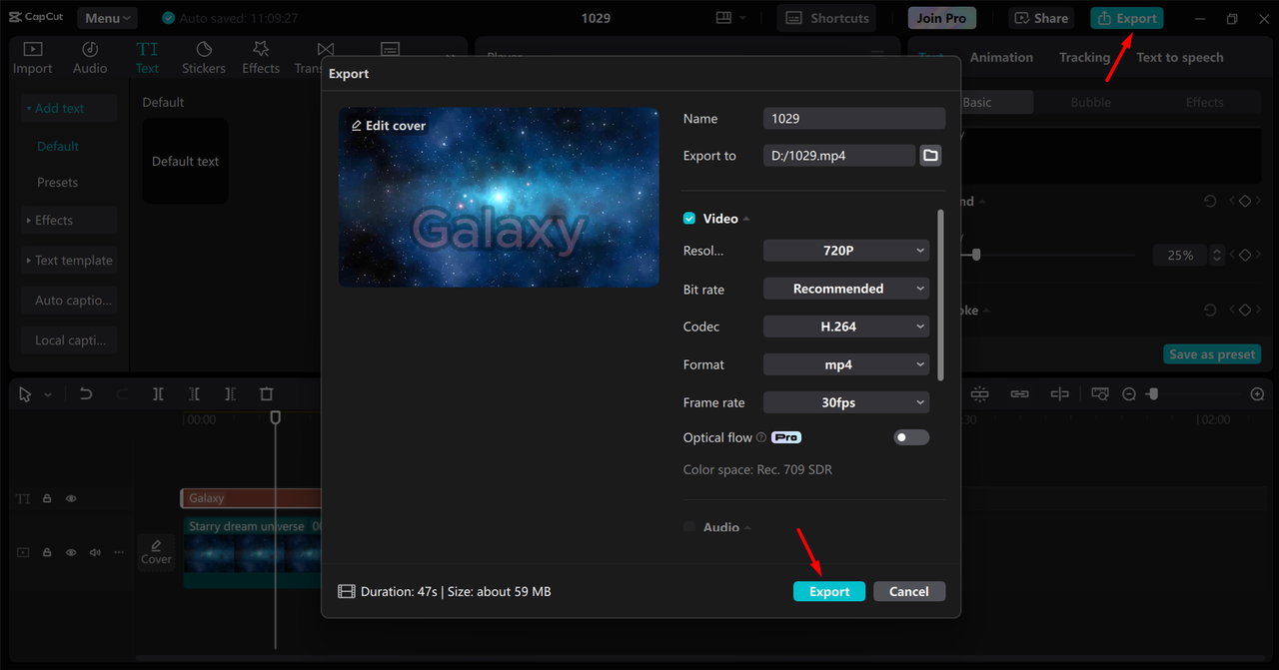Open the Codec dropdown showing H.264
This screenshot has height=670, width=1279.
pos(846,327)
